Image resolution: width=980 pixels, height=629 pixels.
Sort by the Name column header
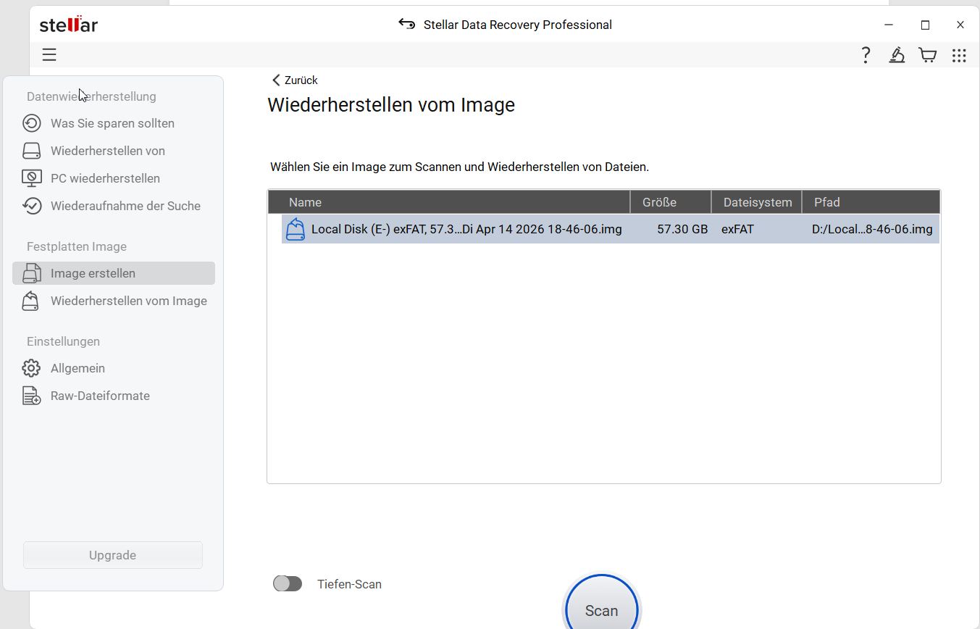coord(449,202)
